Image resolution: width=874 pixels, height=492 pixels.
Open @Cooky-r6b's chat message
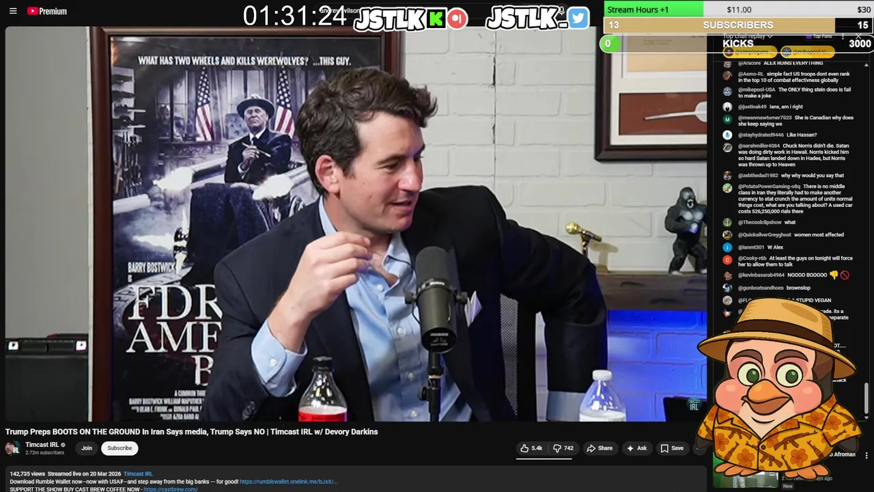(793, 261)
